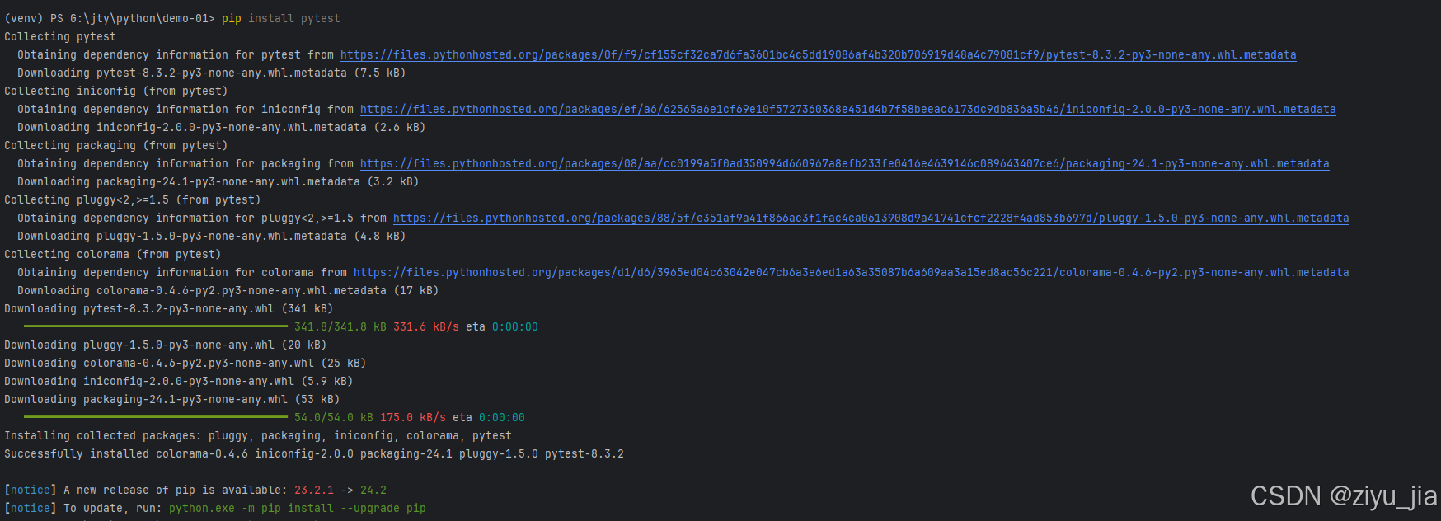Viewport: 1441px width, 521px height.
Task: Click the "Collecting colorama (from pytest)" line
Action: click(112, 255)
